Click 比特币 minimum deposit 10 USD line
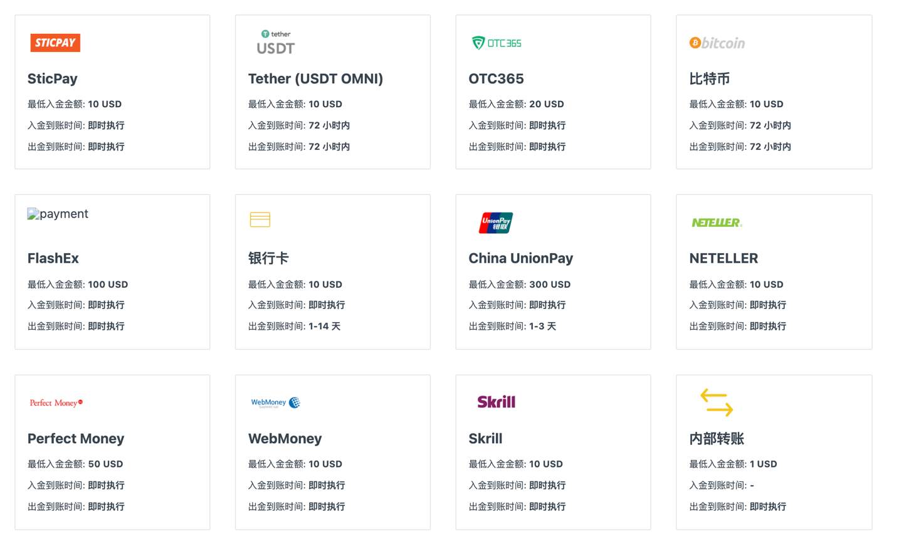Viewport: 899px width, 549px height. (736, 104)
